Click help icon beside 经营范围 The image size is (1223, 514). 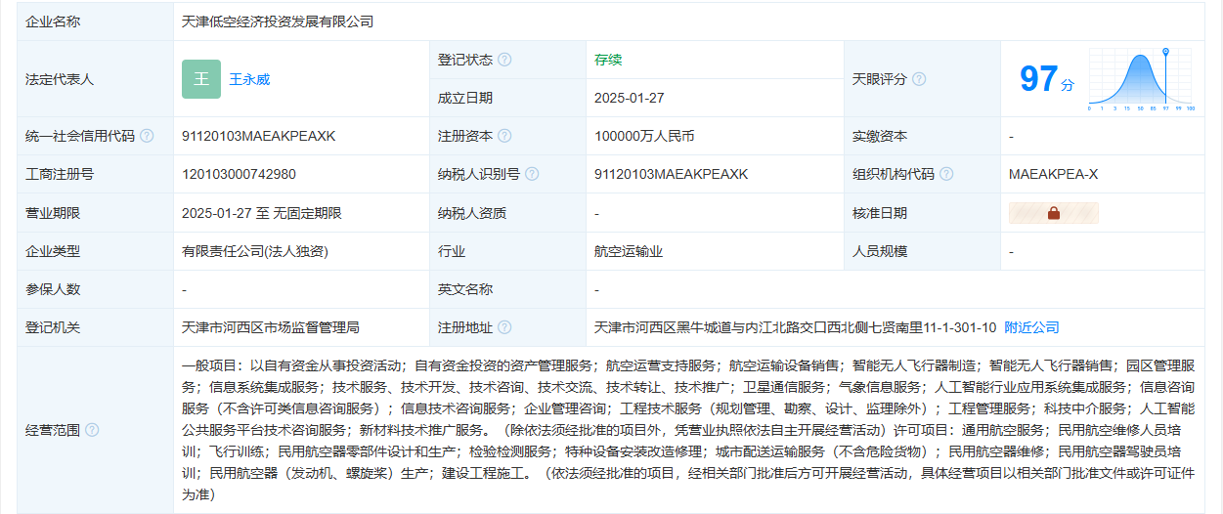point(92,430)
